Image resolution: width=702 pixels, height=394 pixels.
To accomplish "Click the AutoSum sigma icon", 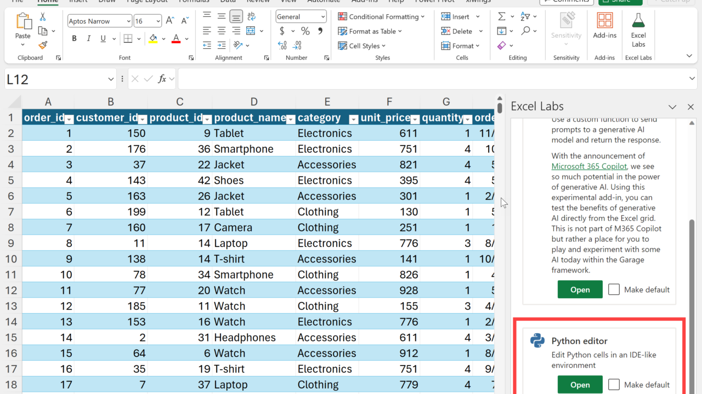I will pyautogui.click(x=501, y=17).
